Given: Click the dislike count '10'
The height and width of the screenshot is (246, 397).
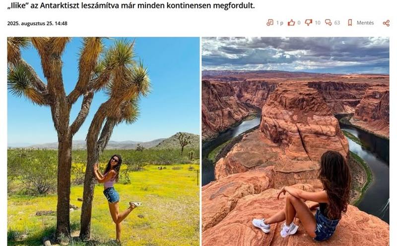Looking at the screenshot, I should 318,23.
